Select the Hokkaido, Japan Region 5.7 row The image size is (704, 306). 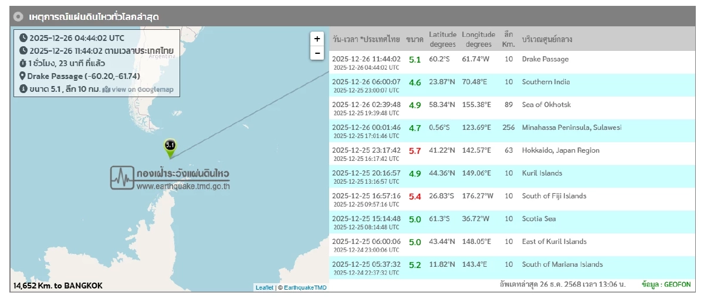[510, 154]
